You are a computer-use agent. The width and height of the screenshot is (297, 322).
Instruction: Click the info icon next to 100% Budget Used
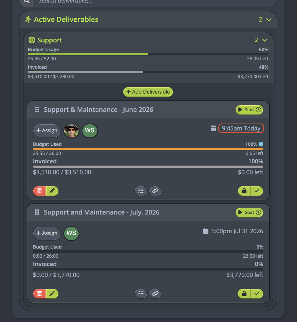point(261,144)
